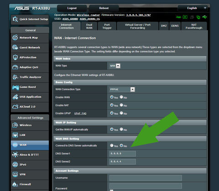
Task: Click the Traffic Analyzer icon
Action: click(x=15, y=77)
